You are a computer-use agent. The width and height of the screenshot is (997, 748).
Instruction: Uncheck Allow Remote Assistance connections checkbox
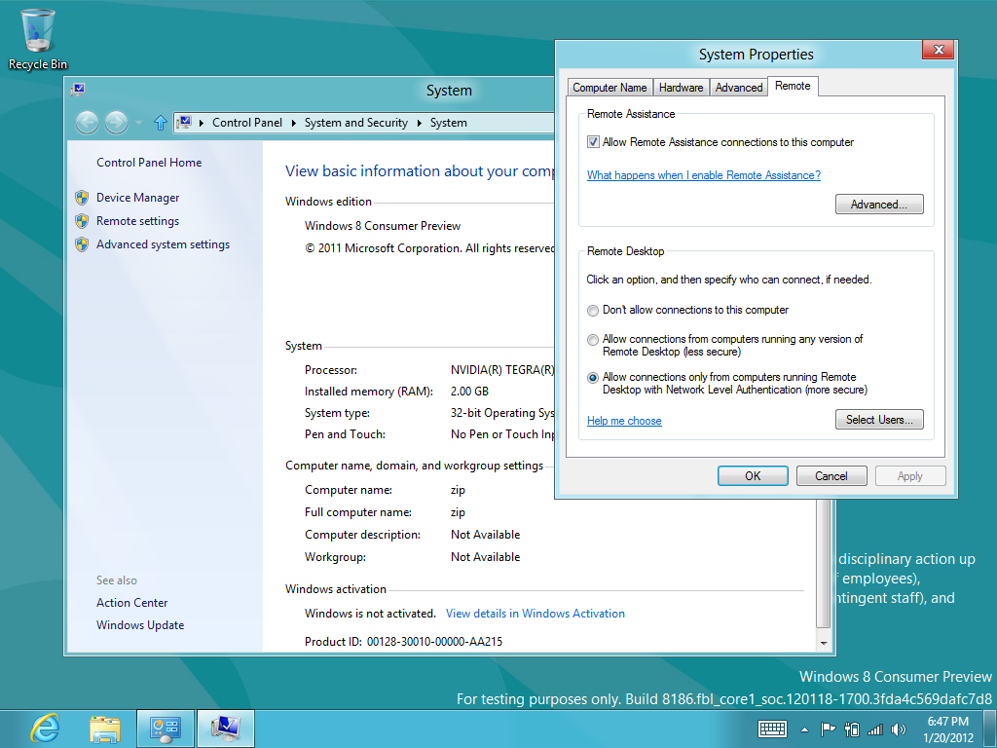click(593, 142)
